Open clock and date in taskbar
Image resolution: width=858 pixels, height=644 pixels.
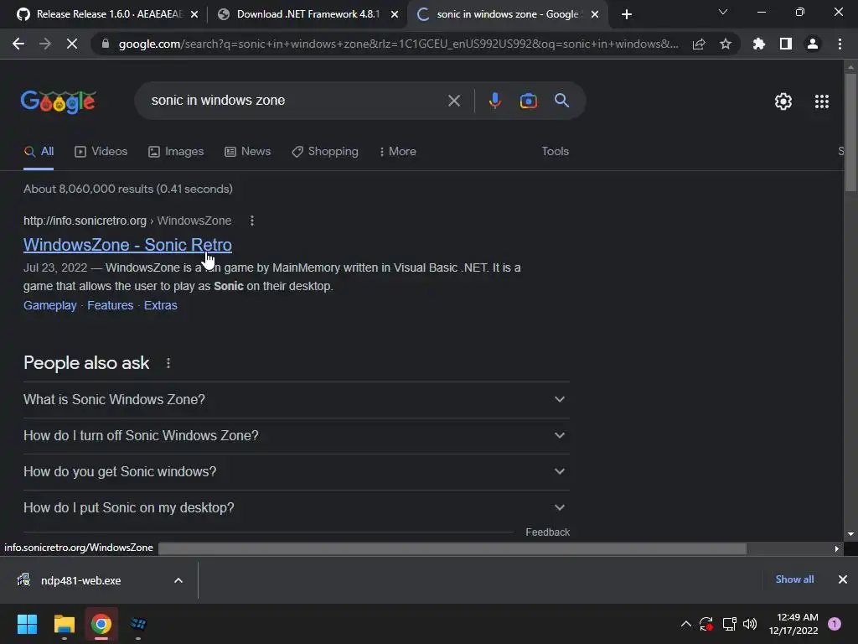(793, 624)
